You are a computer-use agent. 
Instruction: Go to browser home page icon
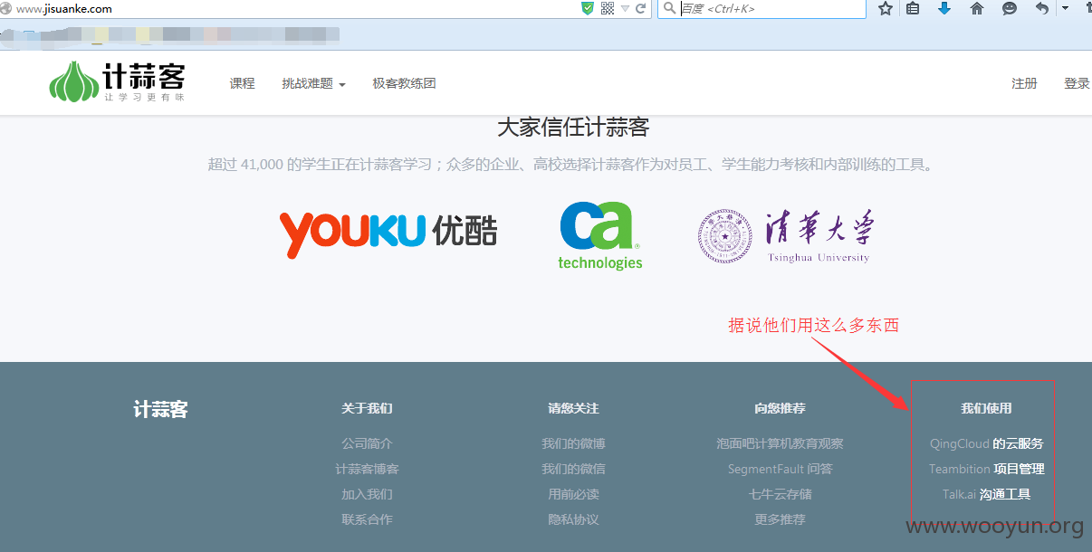tap(977, 8)
